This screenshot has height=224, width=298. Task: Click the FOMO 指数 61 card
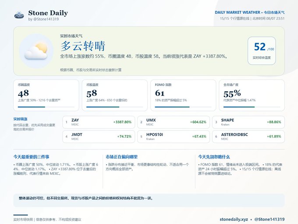click(x=183, y=95)
